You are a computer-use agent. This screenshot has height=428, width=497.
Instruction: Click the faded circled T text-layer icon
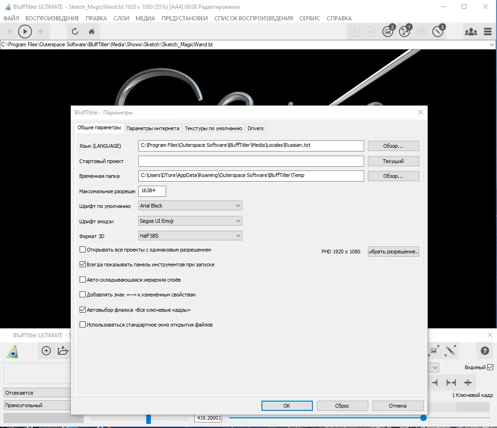[354, 31]
